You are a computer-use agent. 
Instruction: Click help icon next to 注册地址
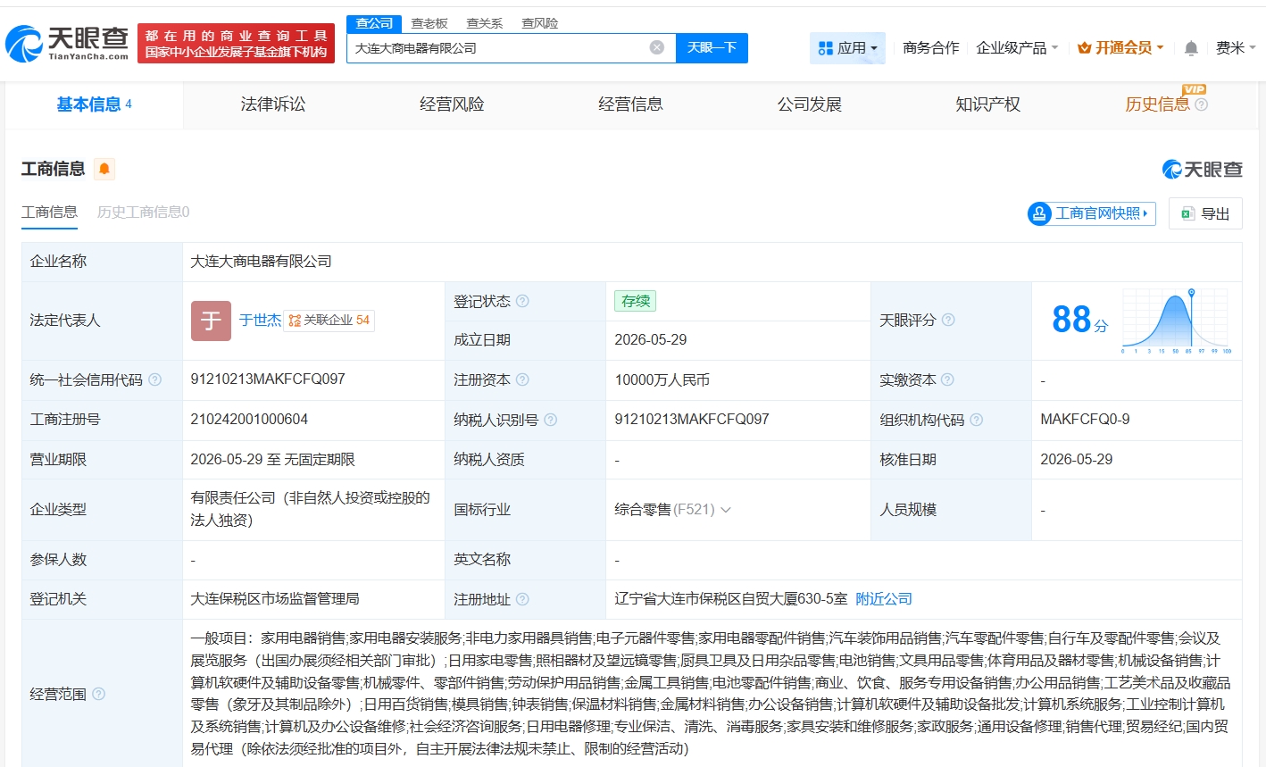522,599
